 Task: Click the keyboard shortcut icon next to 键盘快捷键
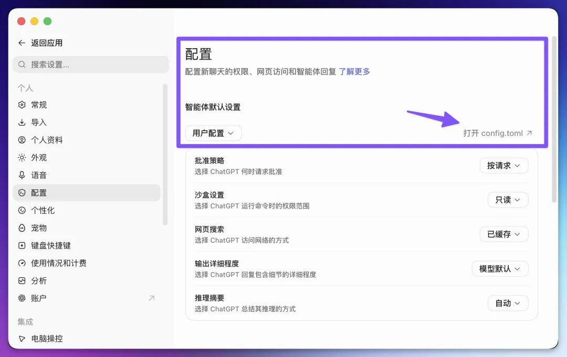click(22, 245)
